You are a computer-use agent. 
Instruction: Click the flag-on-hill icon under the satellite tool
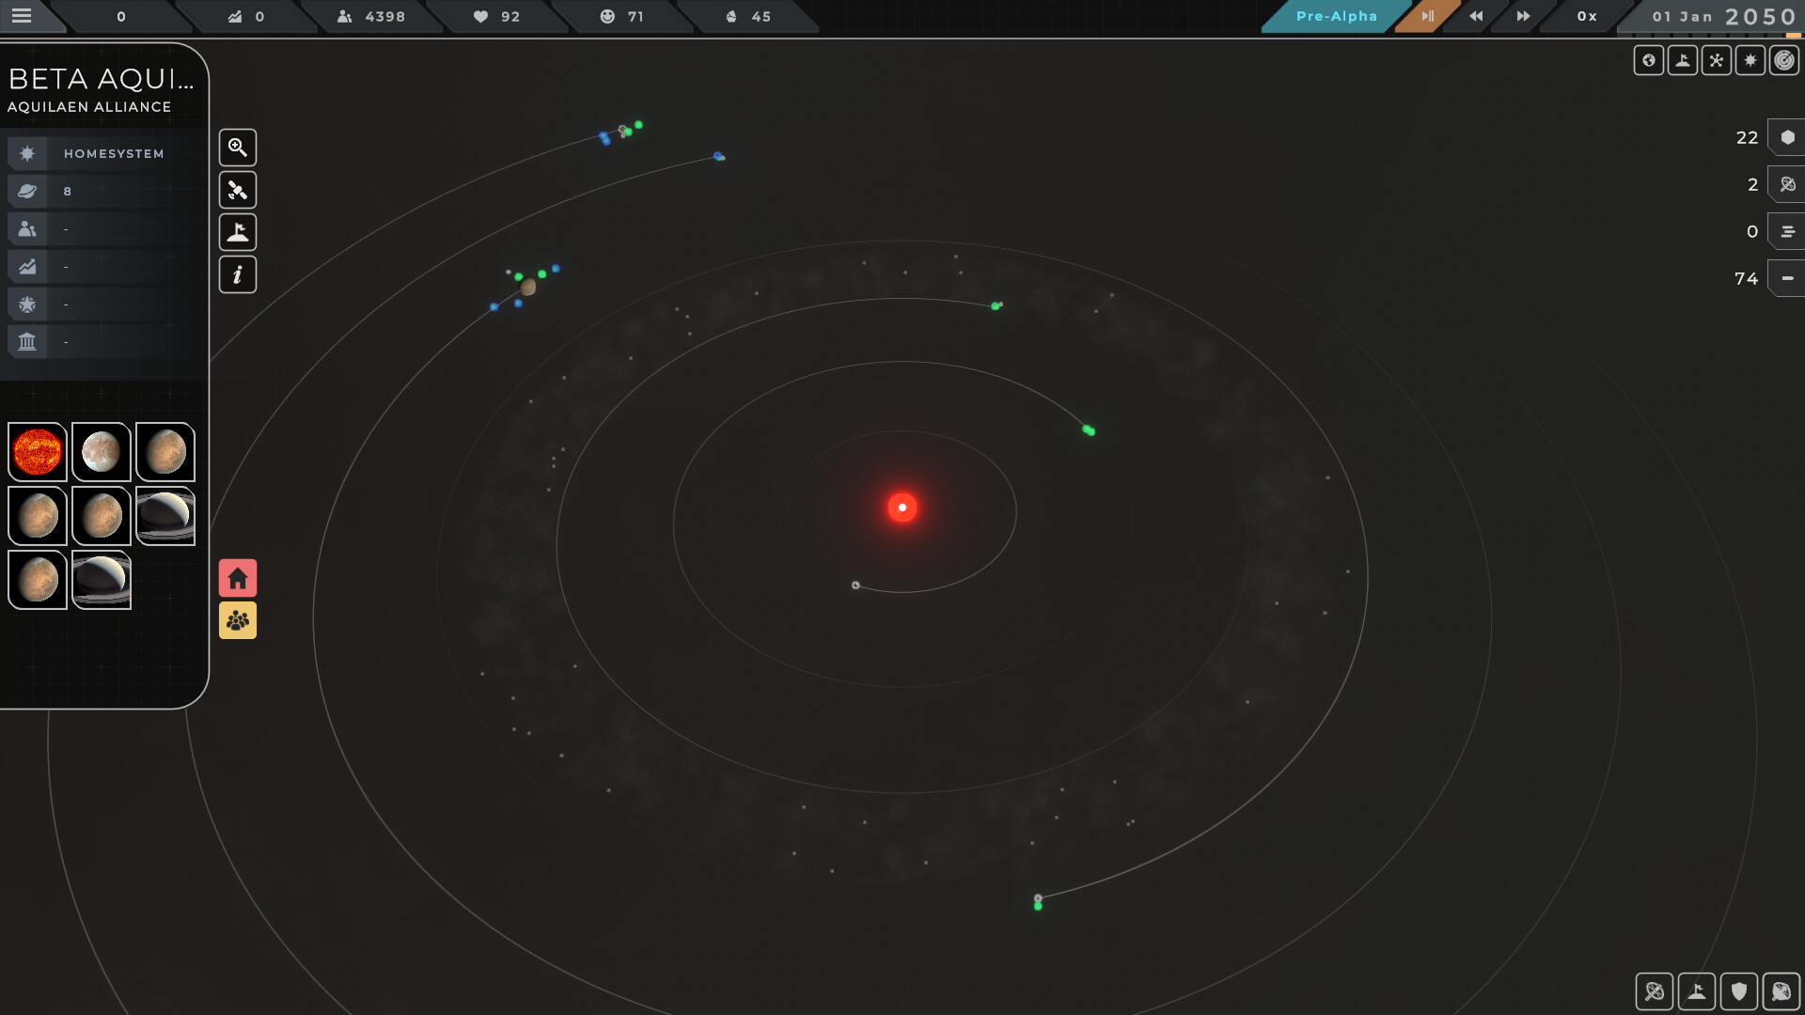pyautogui.click(x=238, y=232)
